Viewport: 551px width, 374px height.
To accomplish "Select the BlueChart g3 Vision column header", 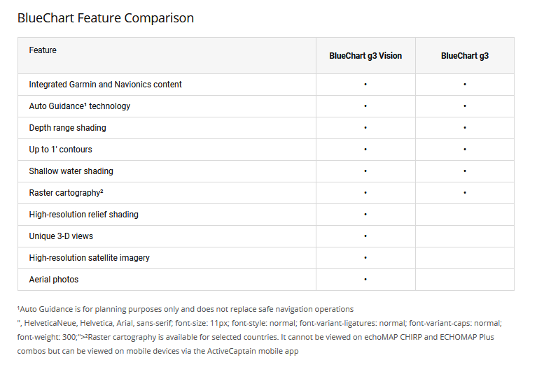I will point(365,56).
